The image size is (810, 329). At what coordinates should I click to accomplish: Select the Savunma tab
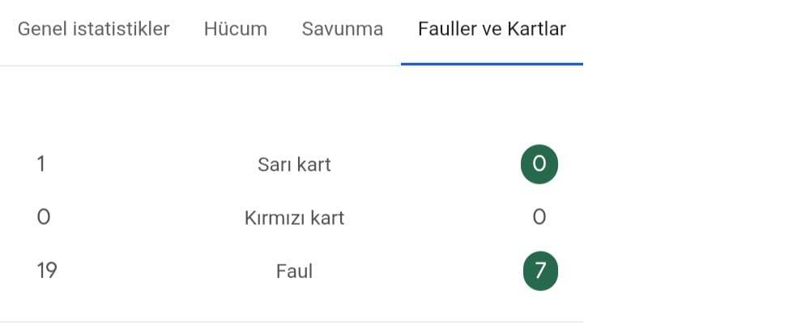[x=342, y=29]
